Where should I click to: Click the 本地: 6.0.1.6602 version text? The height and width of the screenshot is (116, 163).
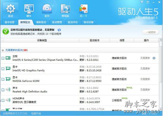pyautogui.click(x=89, y=88)
